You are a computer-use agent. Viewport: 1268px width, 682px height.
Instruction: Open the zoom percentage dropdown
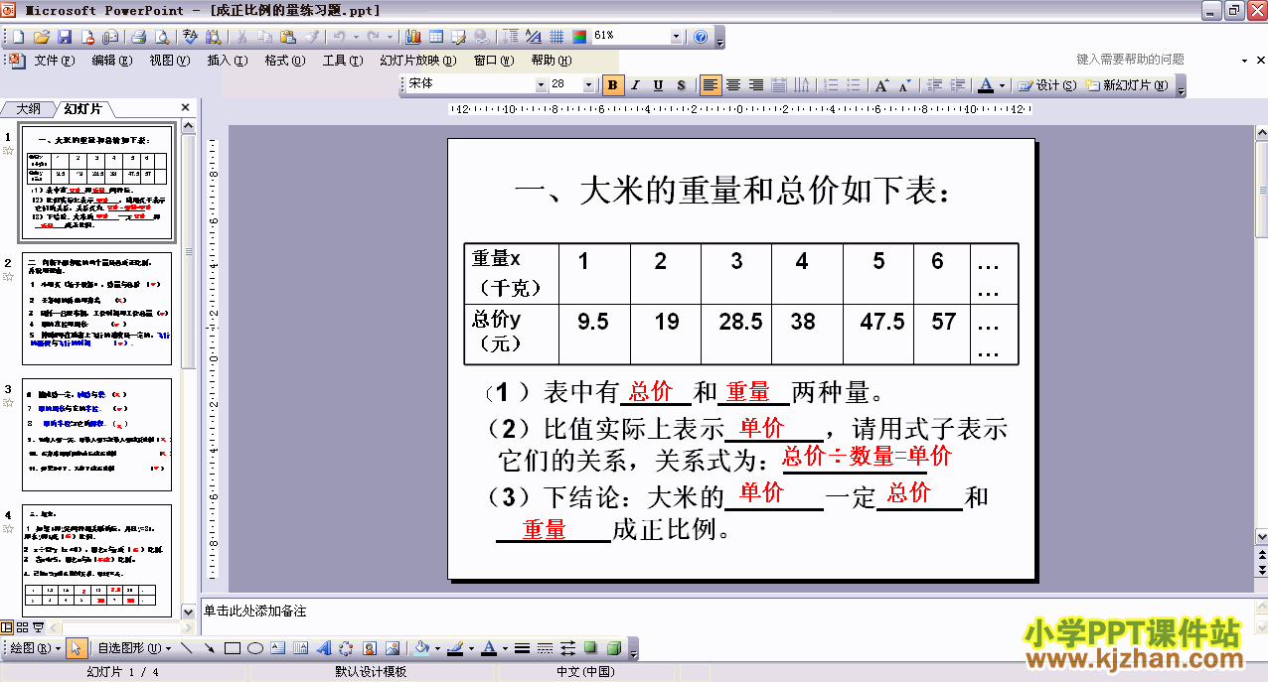[676, 37]
